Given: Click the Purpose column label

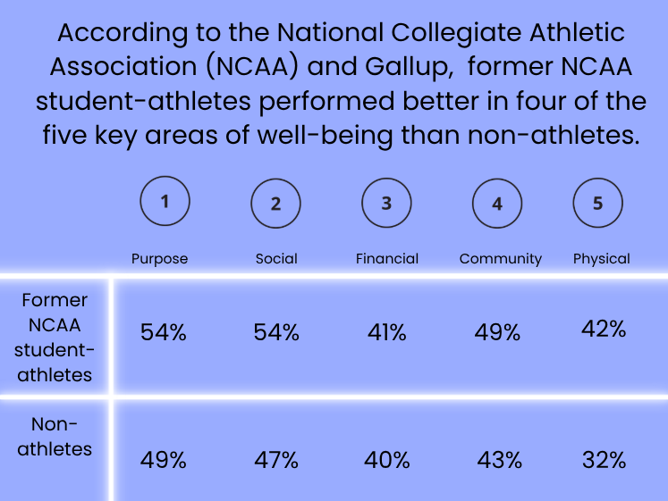Looking at the screenshot, I should 160,259.
